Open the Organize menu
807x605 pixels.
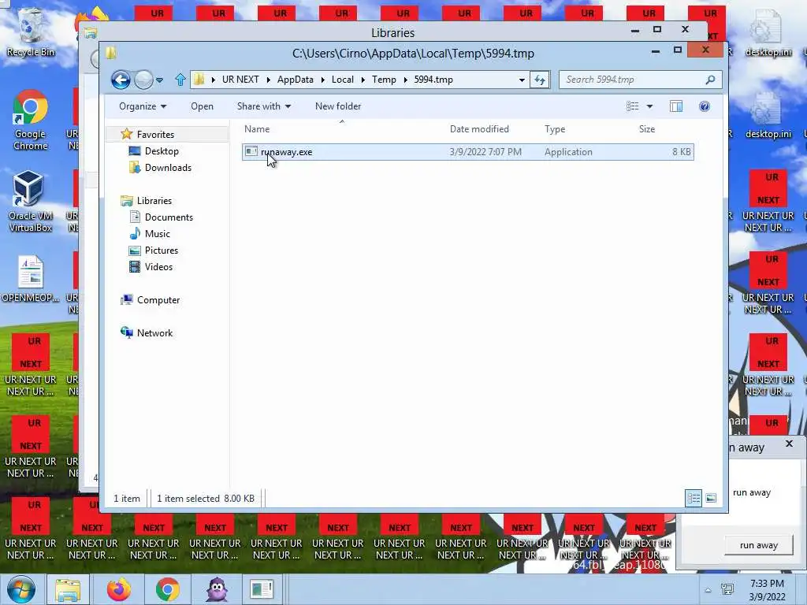point(143,106)
